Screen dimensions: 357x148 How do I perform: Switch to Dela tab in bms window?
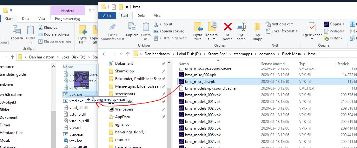(141, 16)
